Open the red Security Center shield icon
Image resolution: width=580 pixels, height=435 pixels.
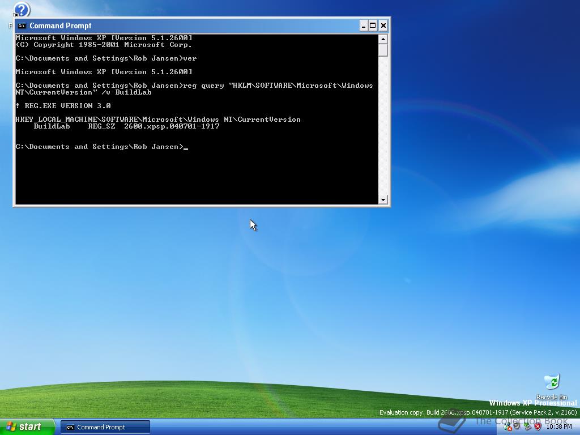point(538,427)
